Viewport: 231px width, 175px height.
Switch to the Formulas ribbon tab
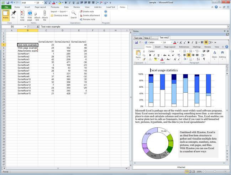pos(55,7)
